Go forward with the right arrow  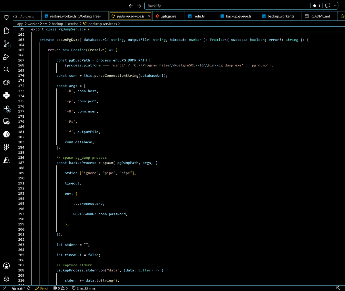(x=139, y=6)
